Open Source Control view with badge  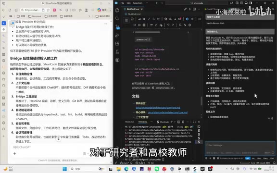click(x=117, y=27)
